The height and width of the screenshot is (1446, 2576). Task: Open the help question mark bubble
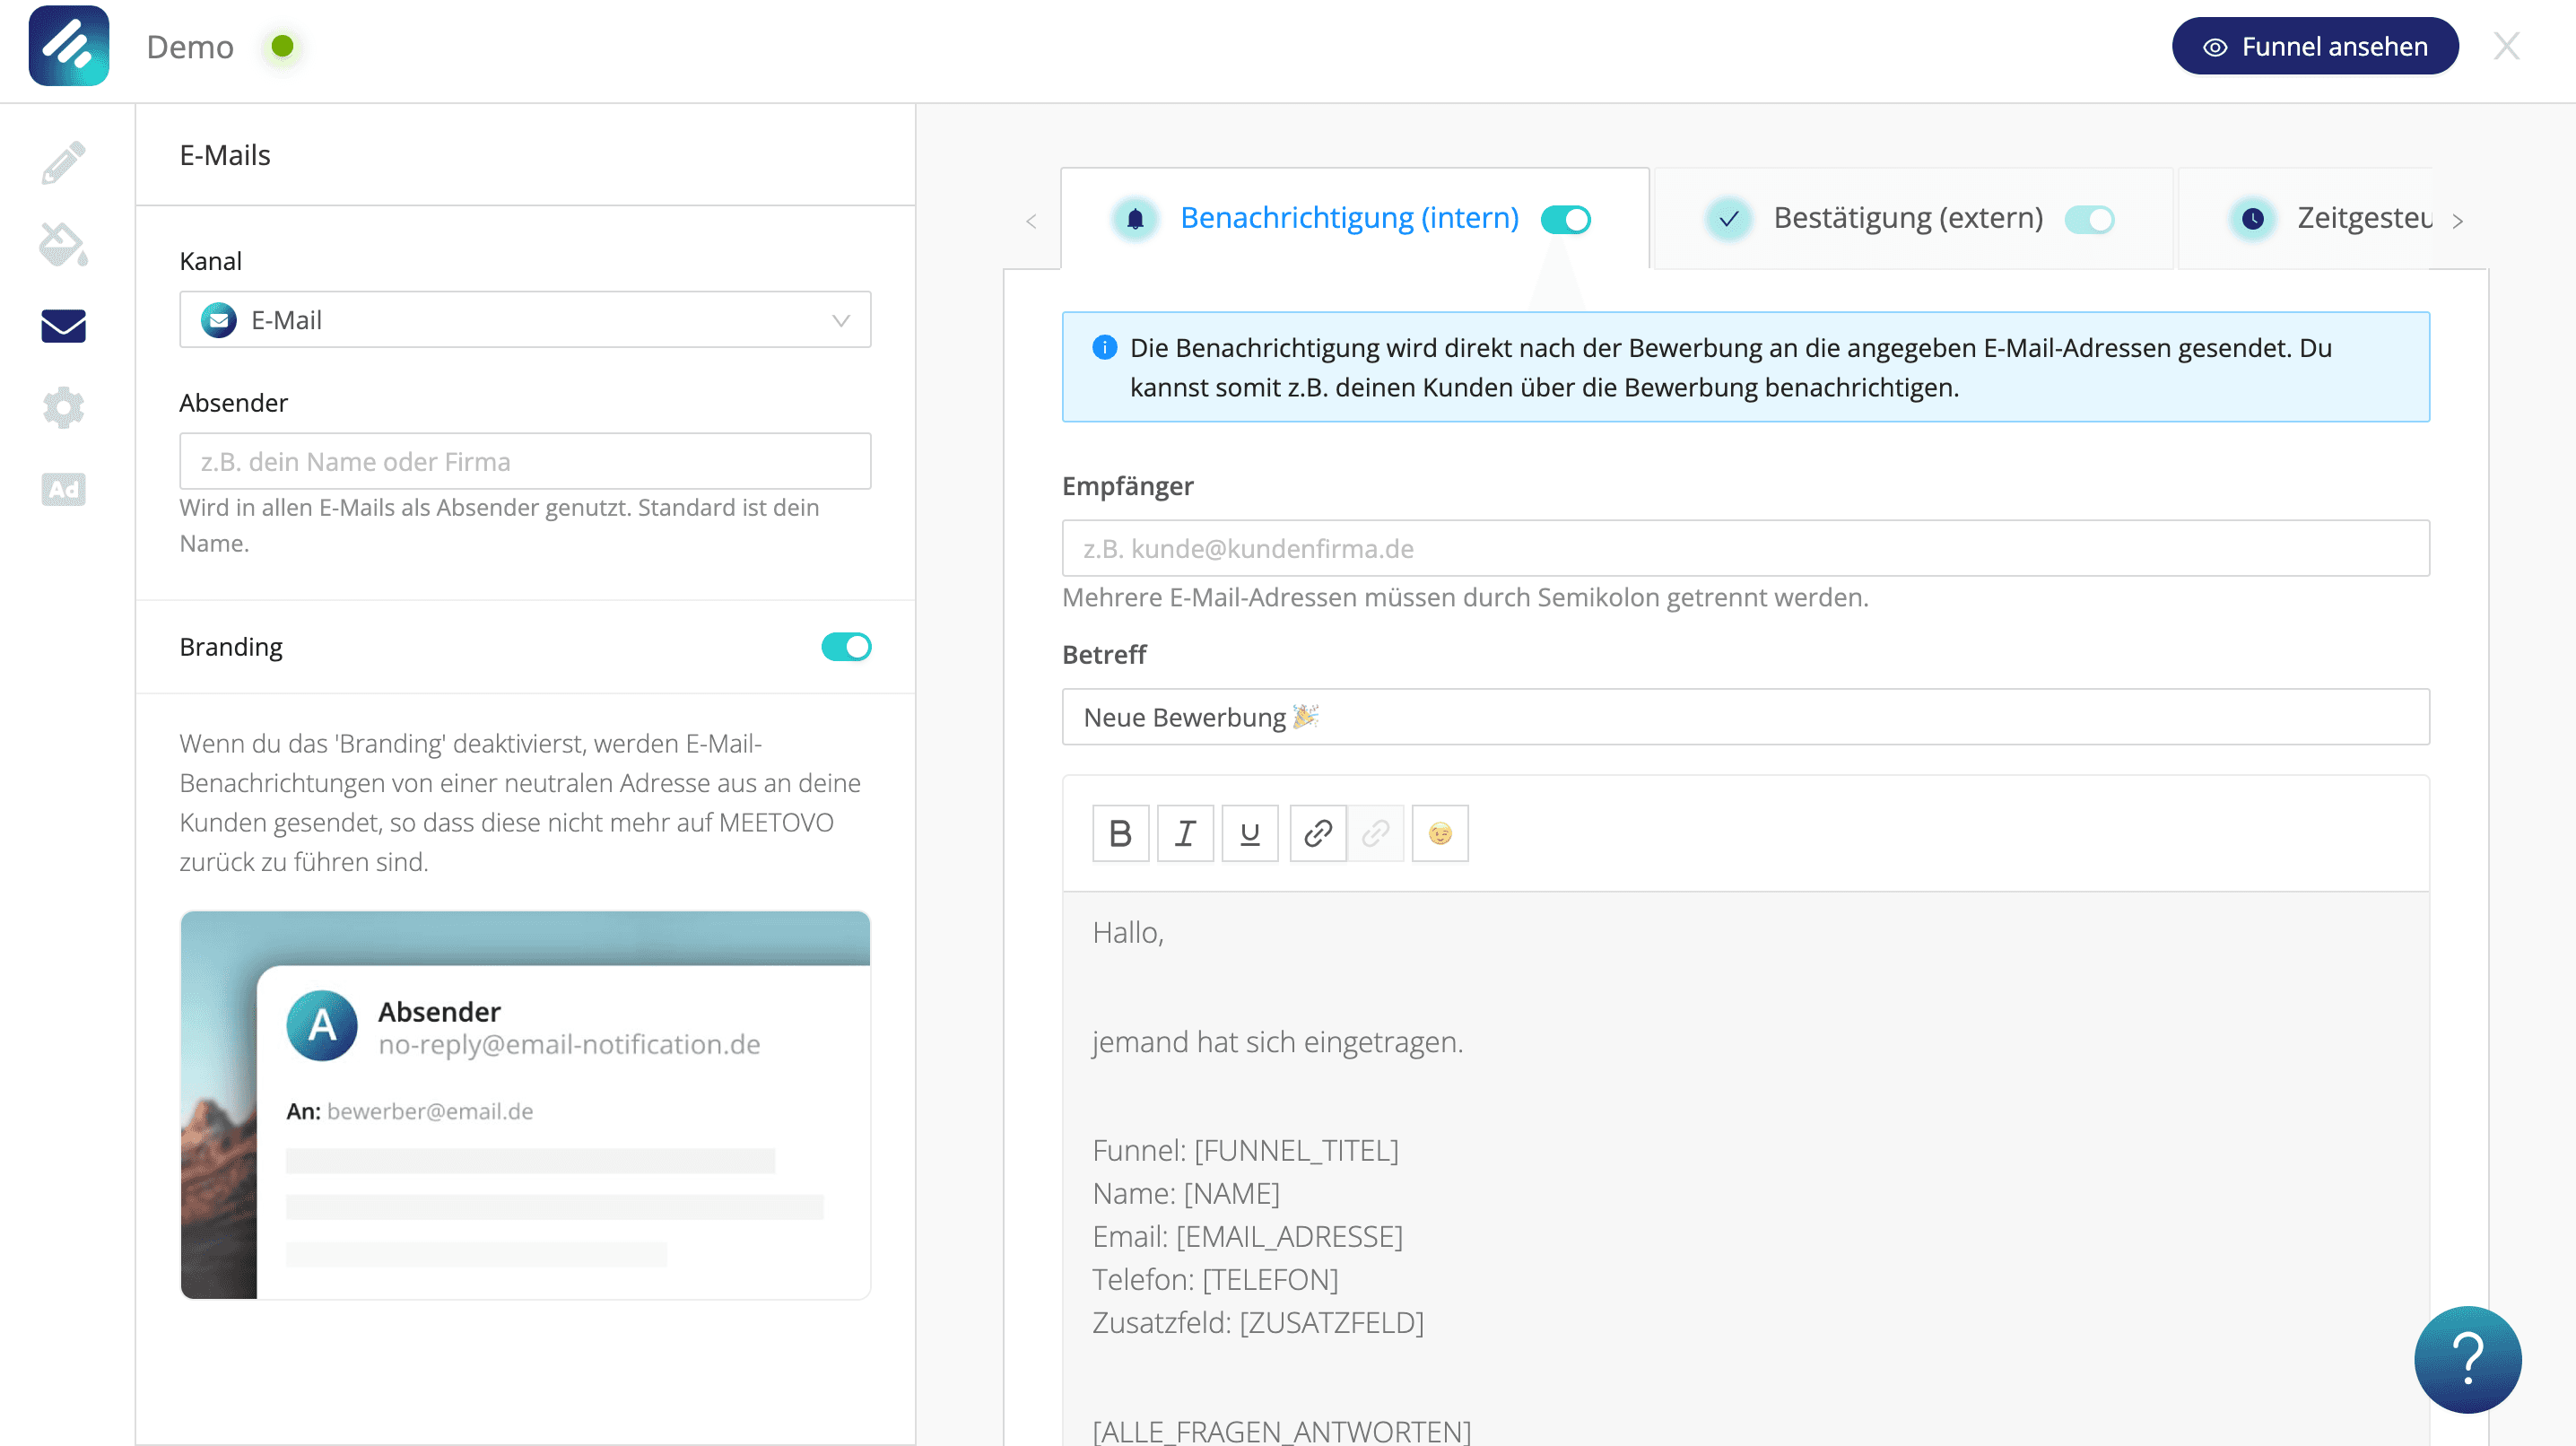(2467, 1359)
